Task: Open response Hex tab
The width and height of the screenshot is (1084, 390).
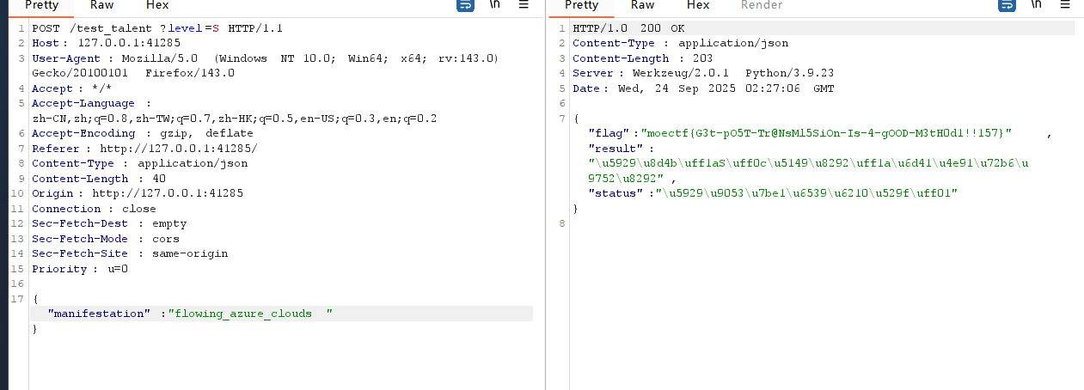Action: coord(698,5)
